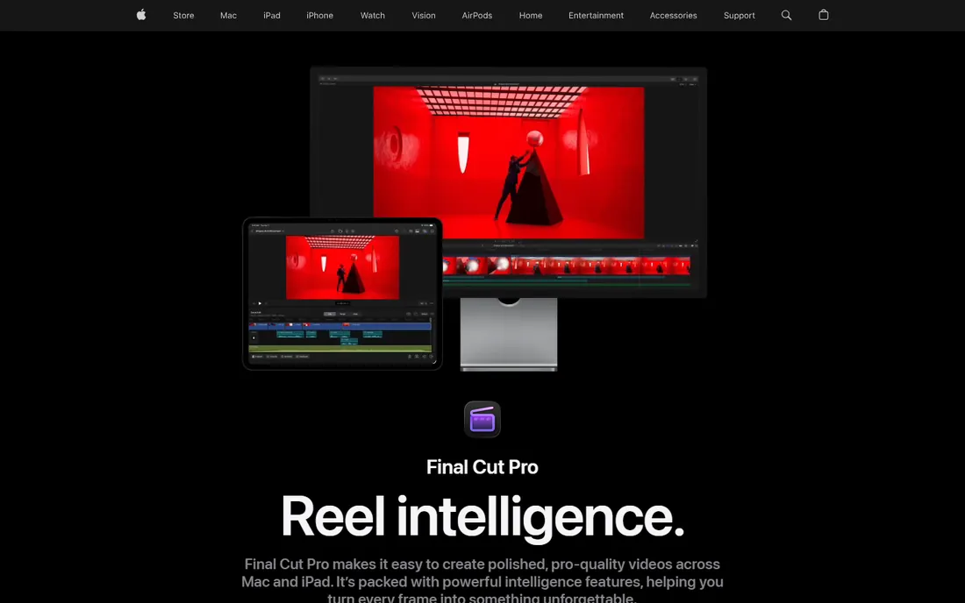965x603 pixels.
Task: Go to the Accessories nav link
Action: (x=673, y=16)
